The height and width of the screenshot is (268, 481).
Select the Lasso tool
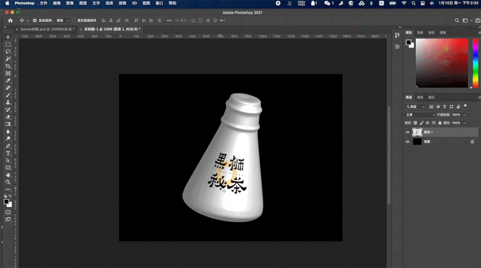pos(8,52)
